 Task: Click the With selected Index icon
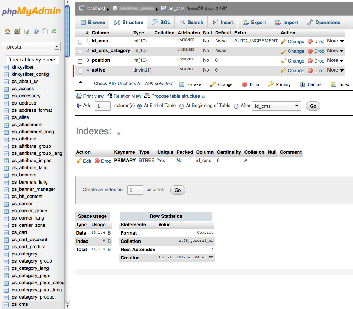pyautogui.click(x=333, y=84)
